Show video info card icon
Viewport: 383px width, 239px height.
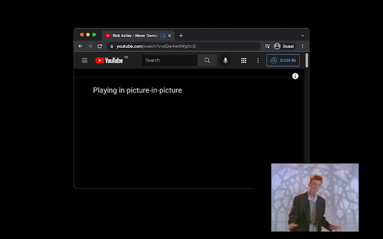click(295, 76)
